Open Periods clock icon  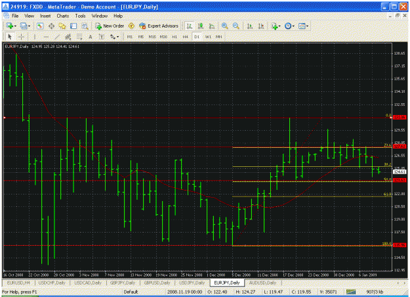point(288,26)
